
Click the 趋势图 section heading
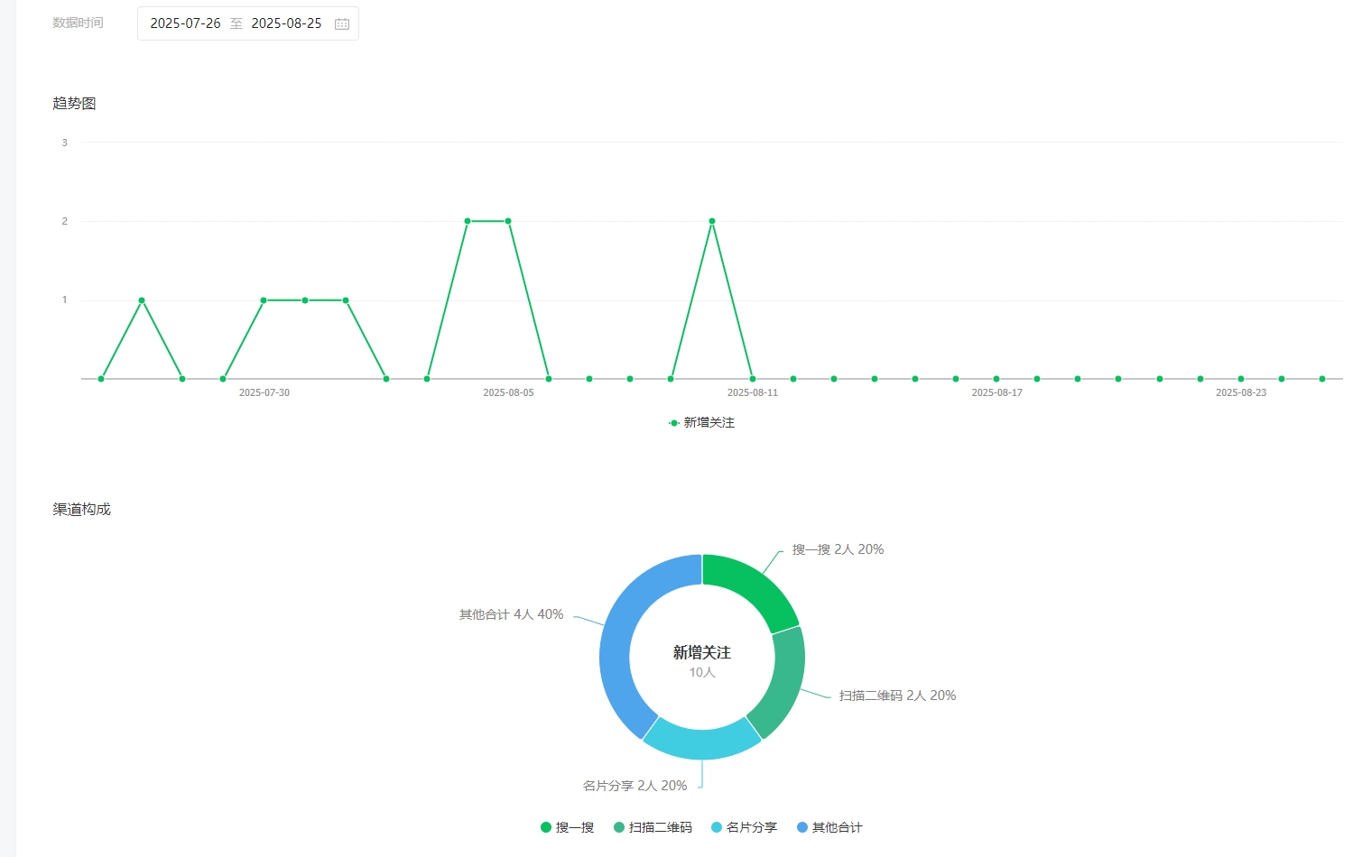pos(74,104)
